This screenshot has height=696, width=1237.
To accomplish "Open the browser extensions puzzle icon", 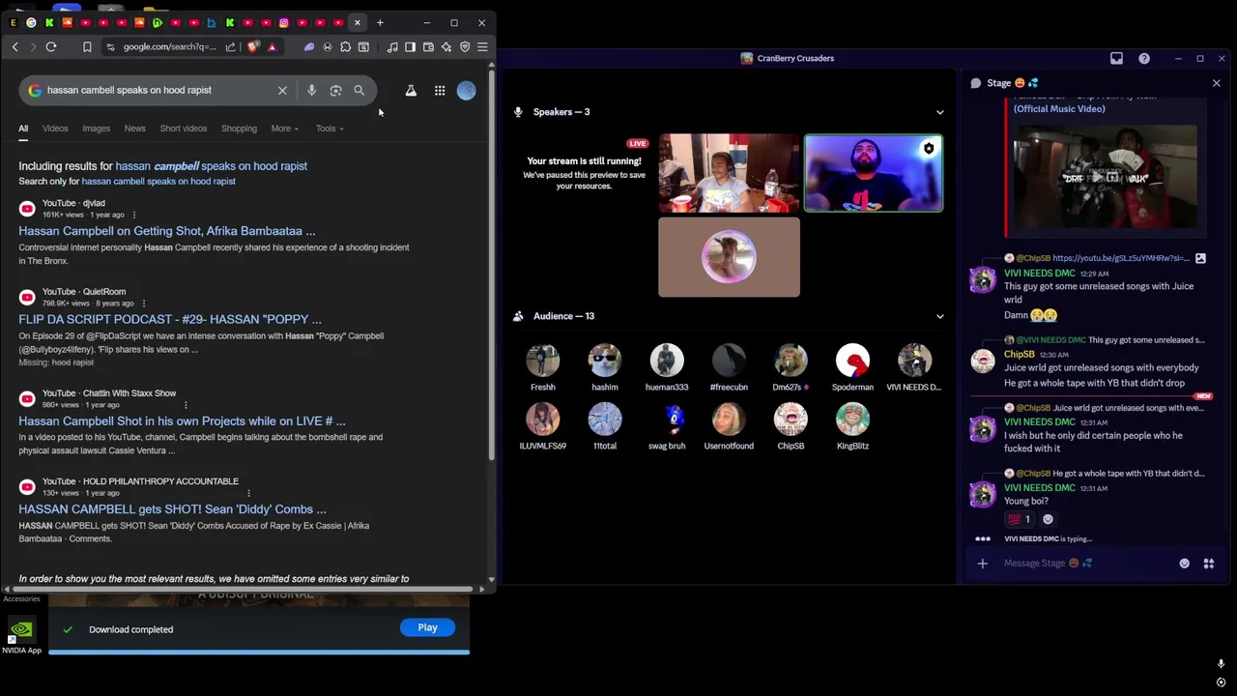I will (x=345, y=46).
